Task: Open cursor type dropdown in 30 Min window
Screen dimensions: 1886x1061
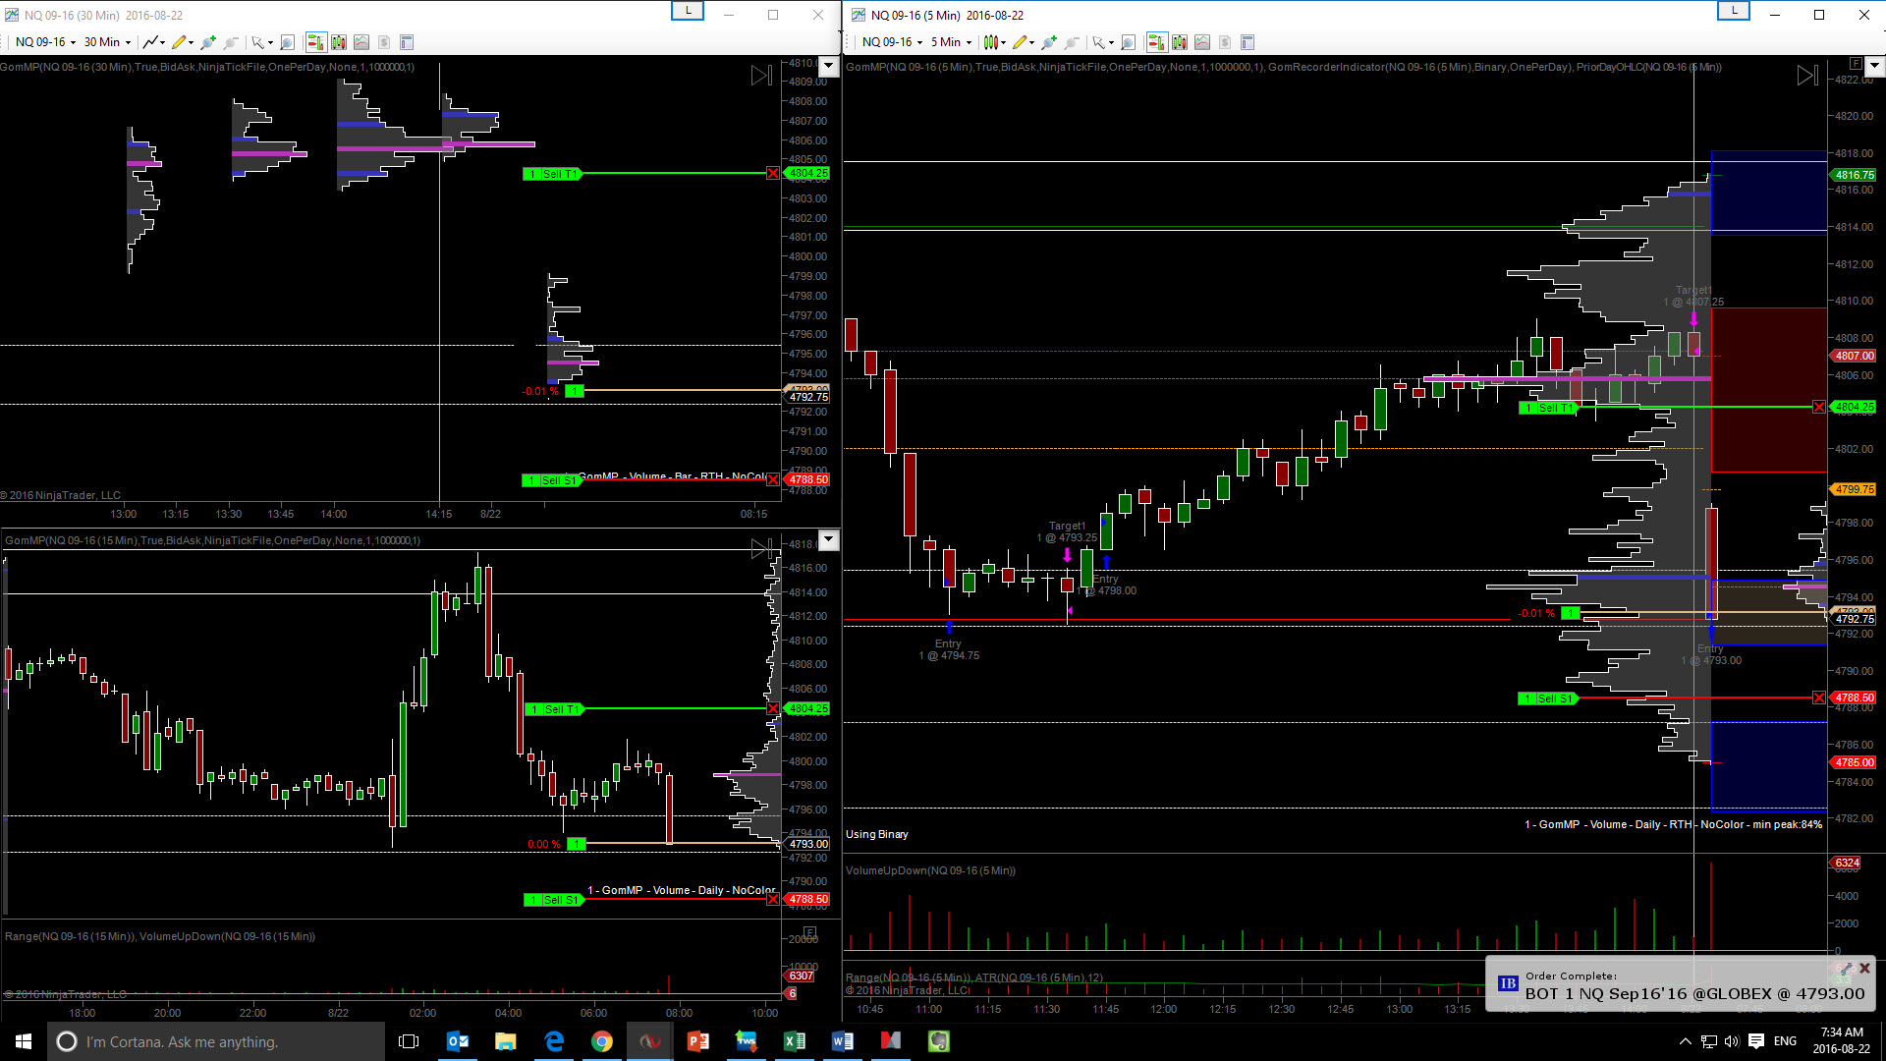Action: [x=262, y=42]
